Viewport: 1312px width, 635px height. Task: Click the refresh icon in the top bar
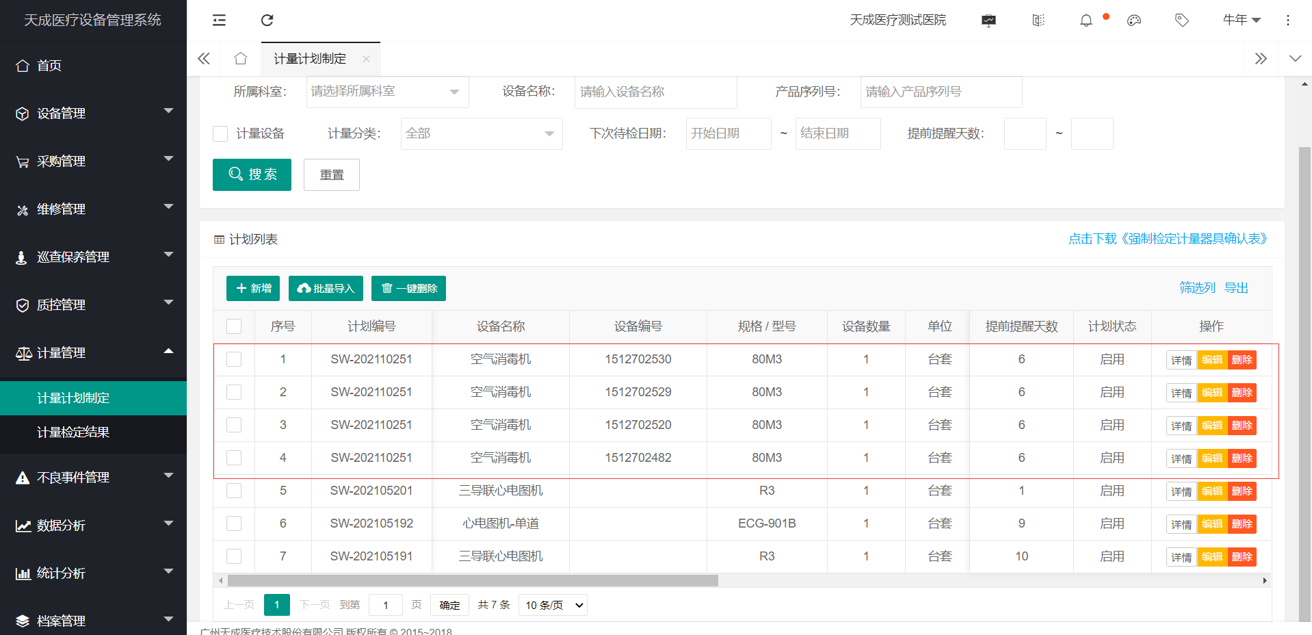267,21
